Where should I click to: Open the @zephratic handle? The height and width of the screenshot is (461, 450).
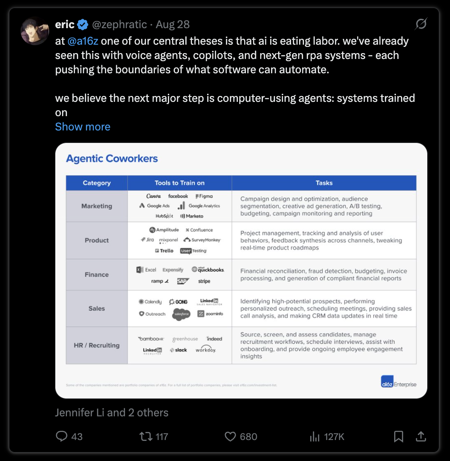coord(120,25)
